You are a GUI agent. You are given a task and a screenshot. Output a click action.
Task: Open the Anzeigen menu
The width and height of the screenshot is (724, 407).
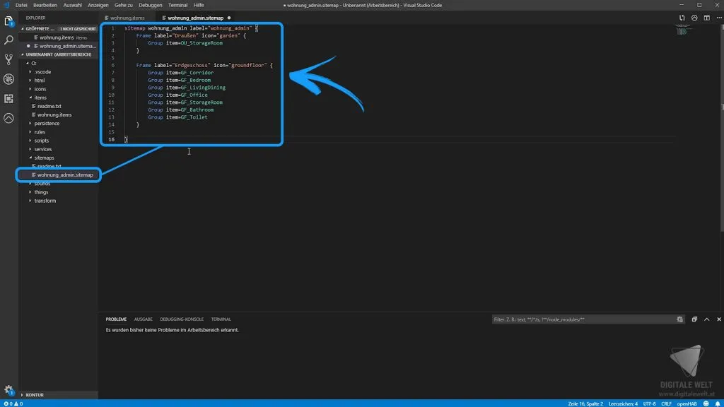point(98,5)
